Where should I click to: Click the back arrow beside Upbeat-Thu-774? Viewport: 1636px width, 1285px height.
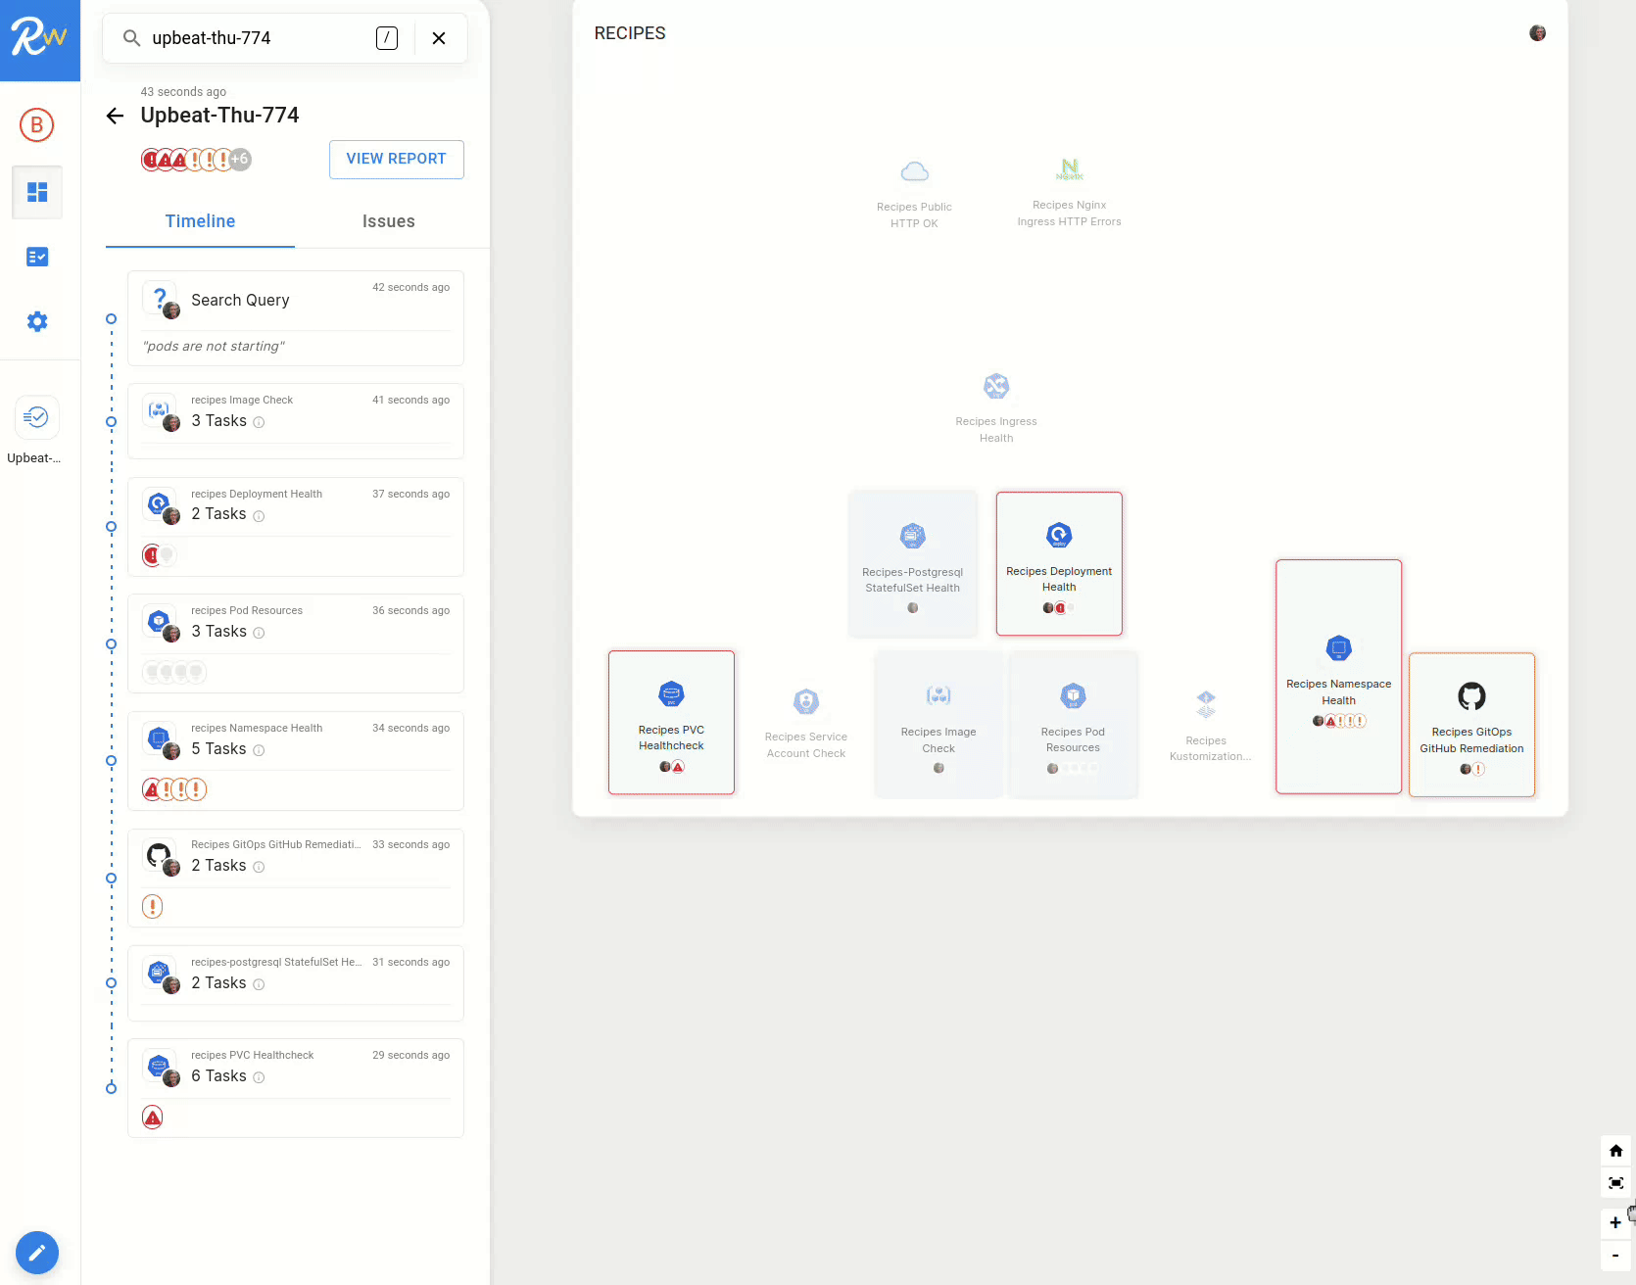click(115, 117)
